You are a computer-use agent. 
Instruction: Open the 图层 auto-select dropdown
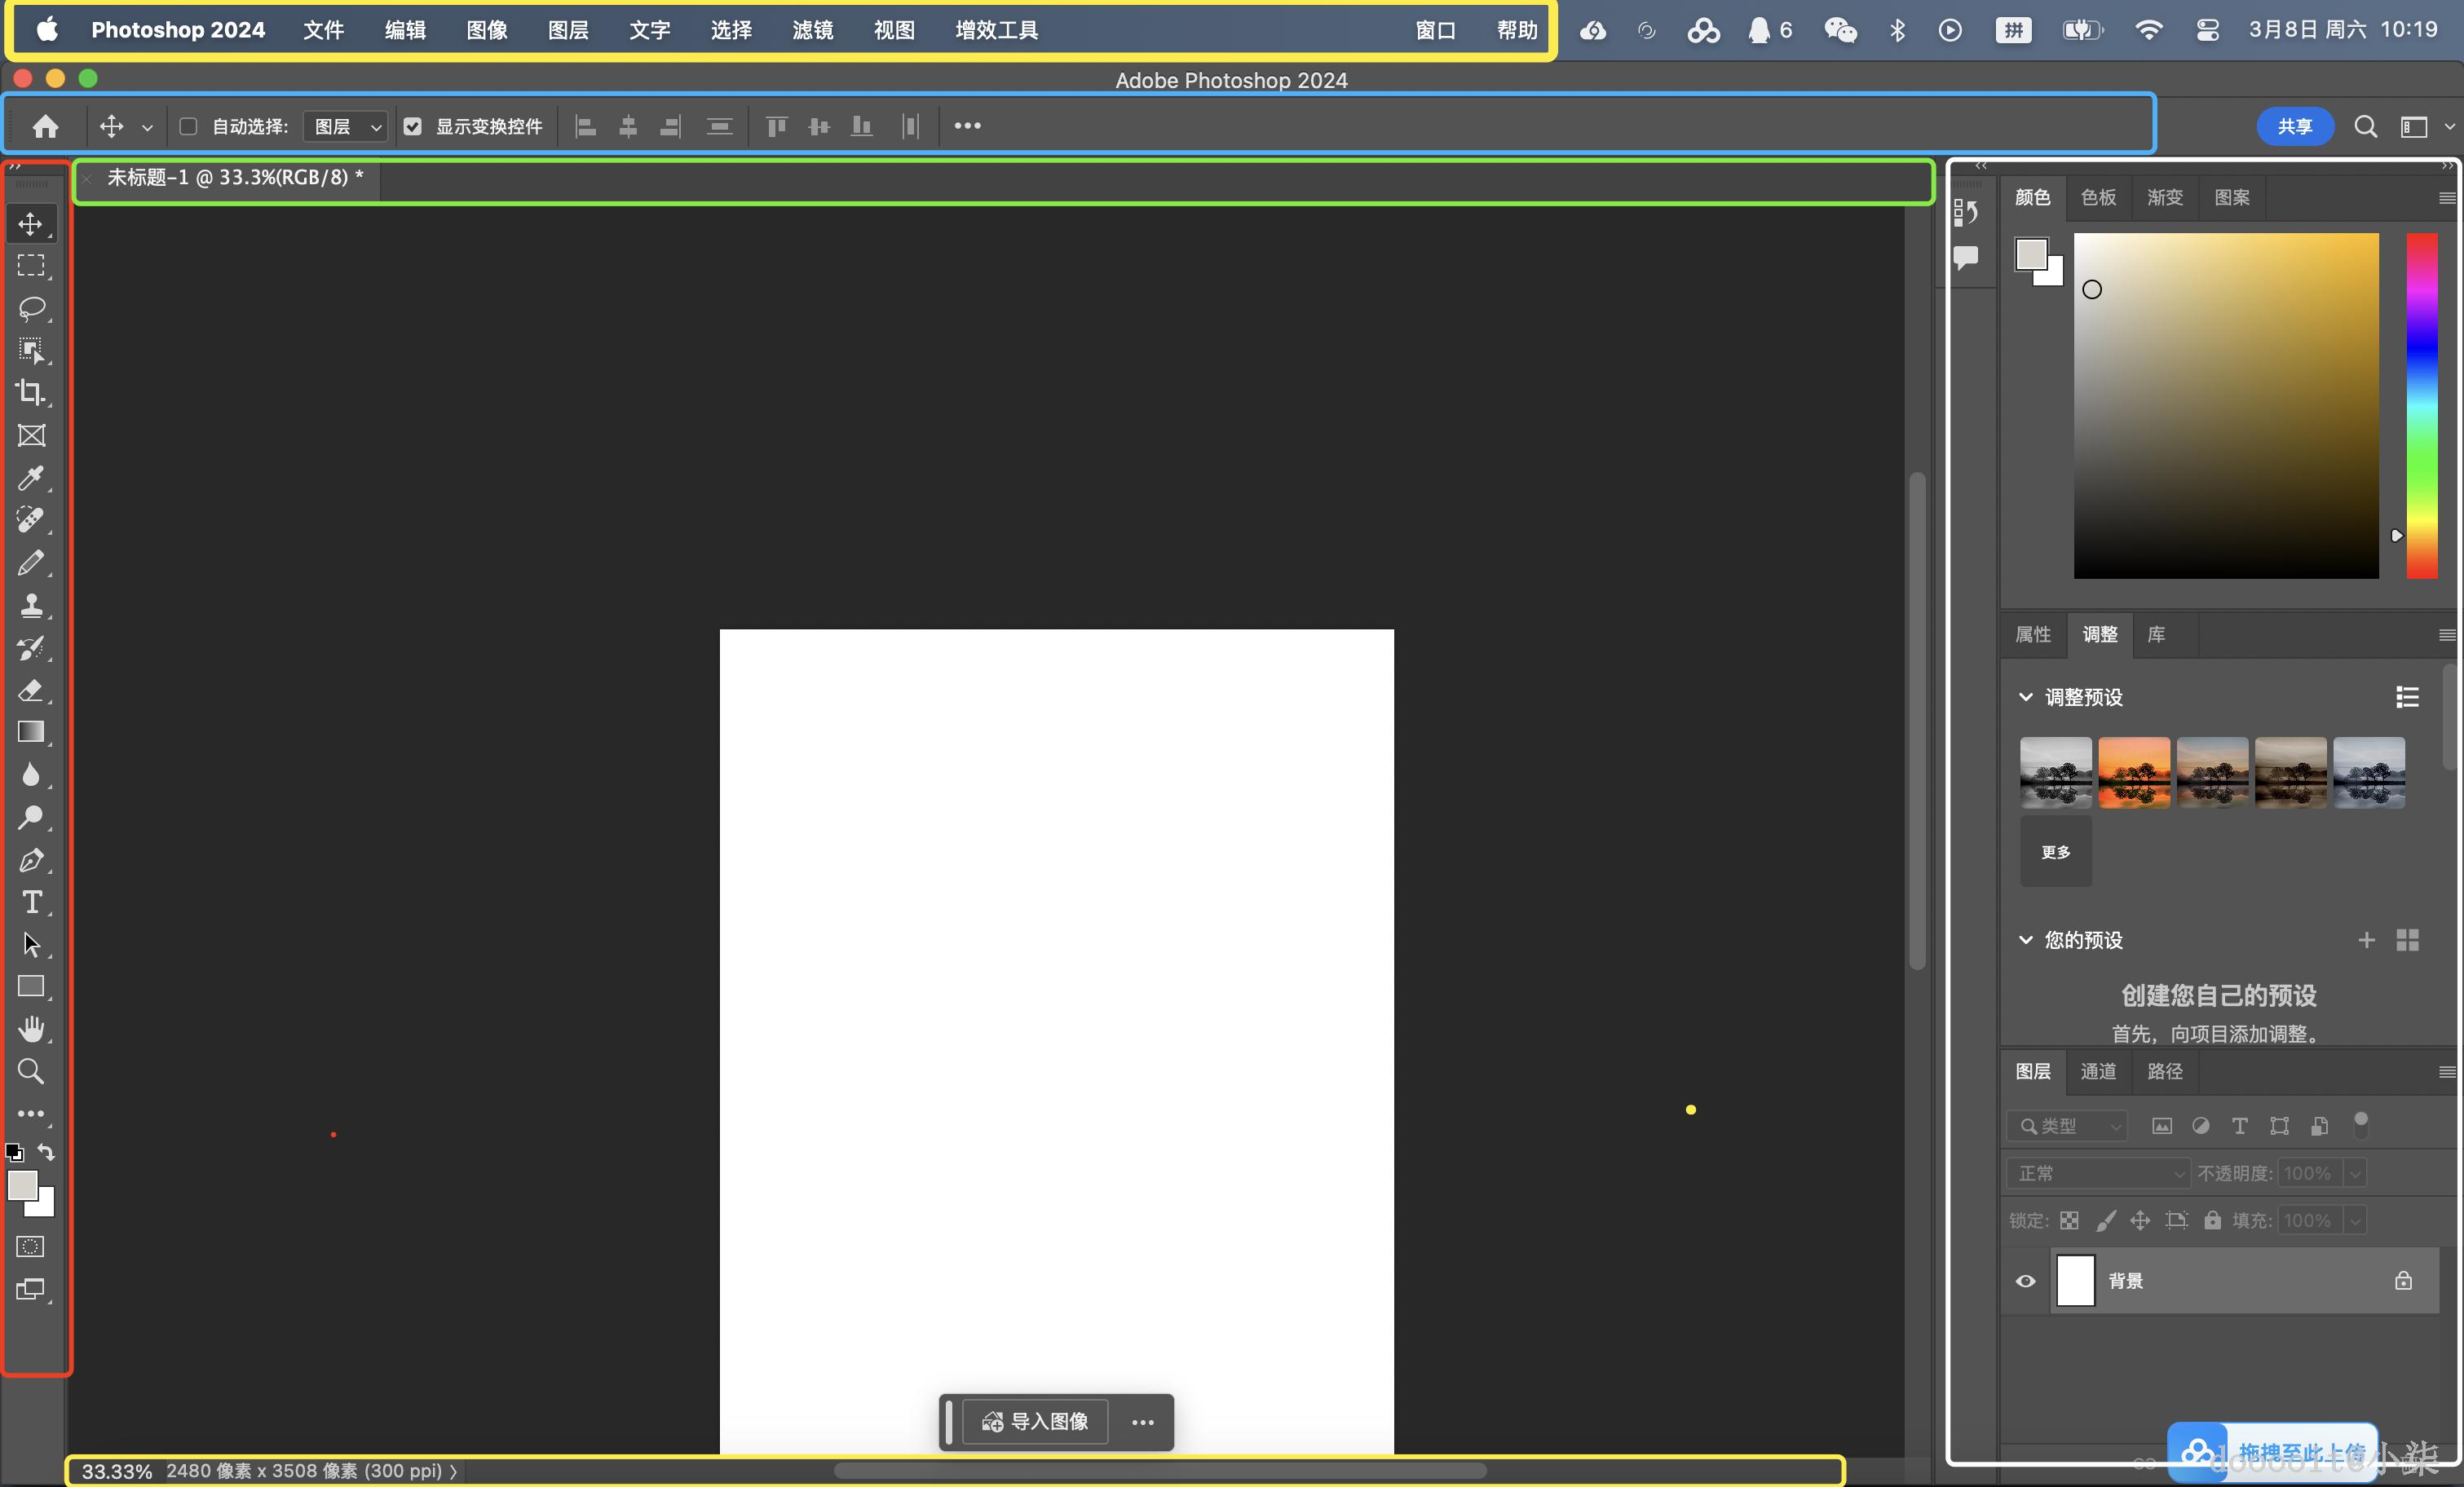point(345,126)
